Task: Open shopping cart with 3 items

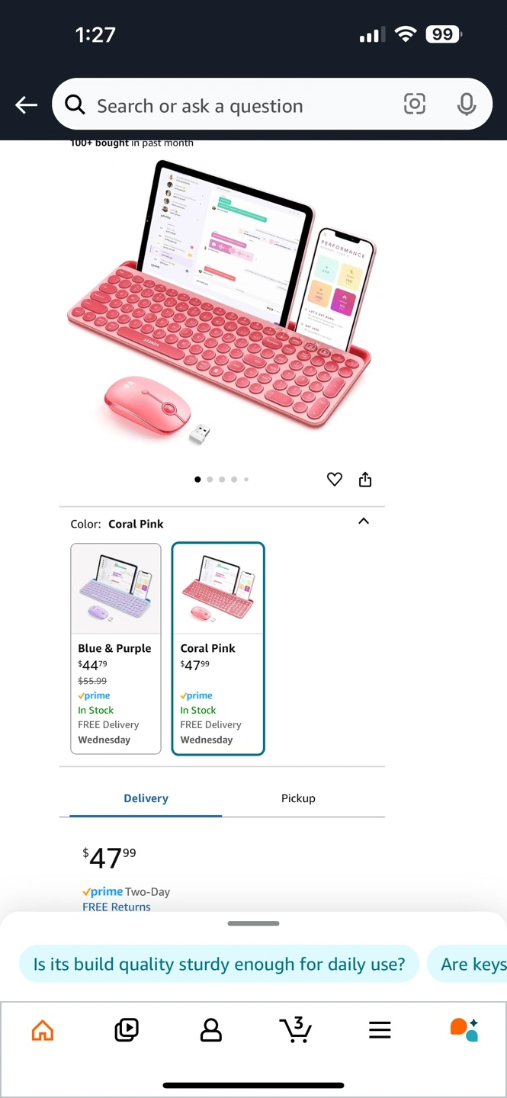Action: coord(295,1029)
